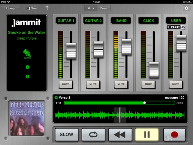
Task: Tap the Jammit logo
Action: coord(26,23)
